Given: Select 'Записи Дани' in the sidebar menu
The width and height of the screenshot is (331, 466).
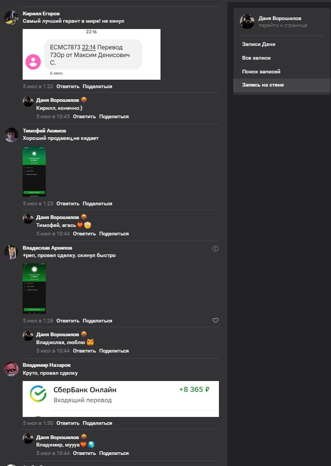Looking at the screenshot, I should tap(258, 44).
